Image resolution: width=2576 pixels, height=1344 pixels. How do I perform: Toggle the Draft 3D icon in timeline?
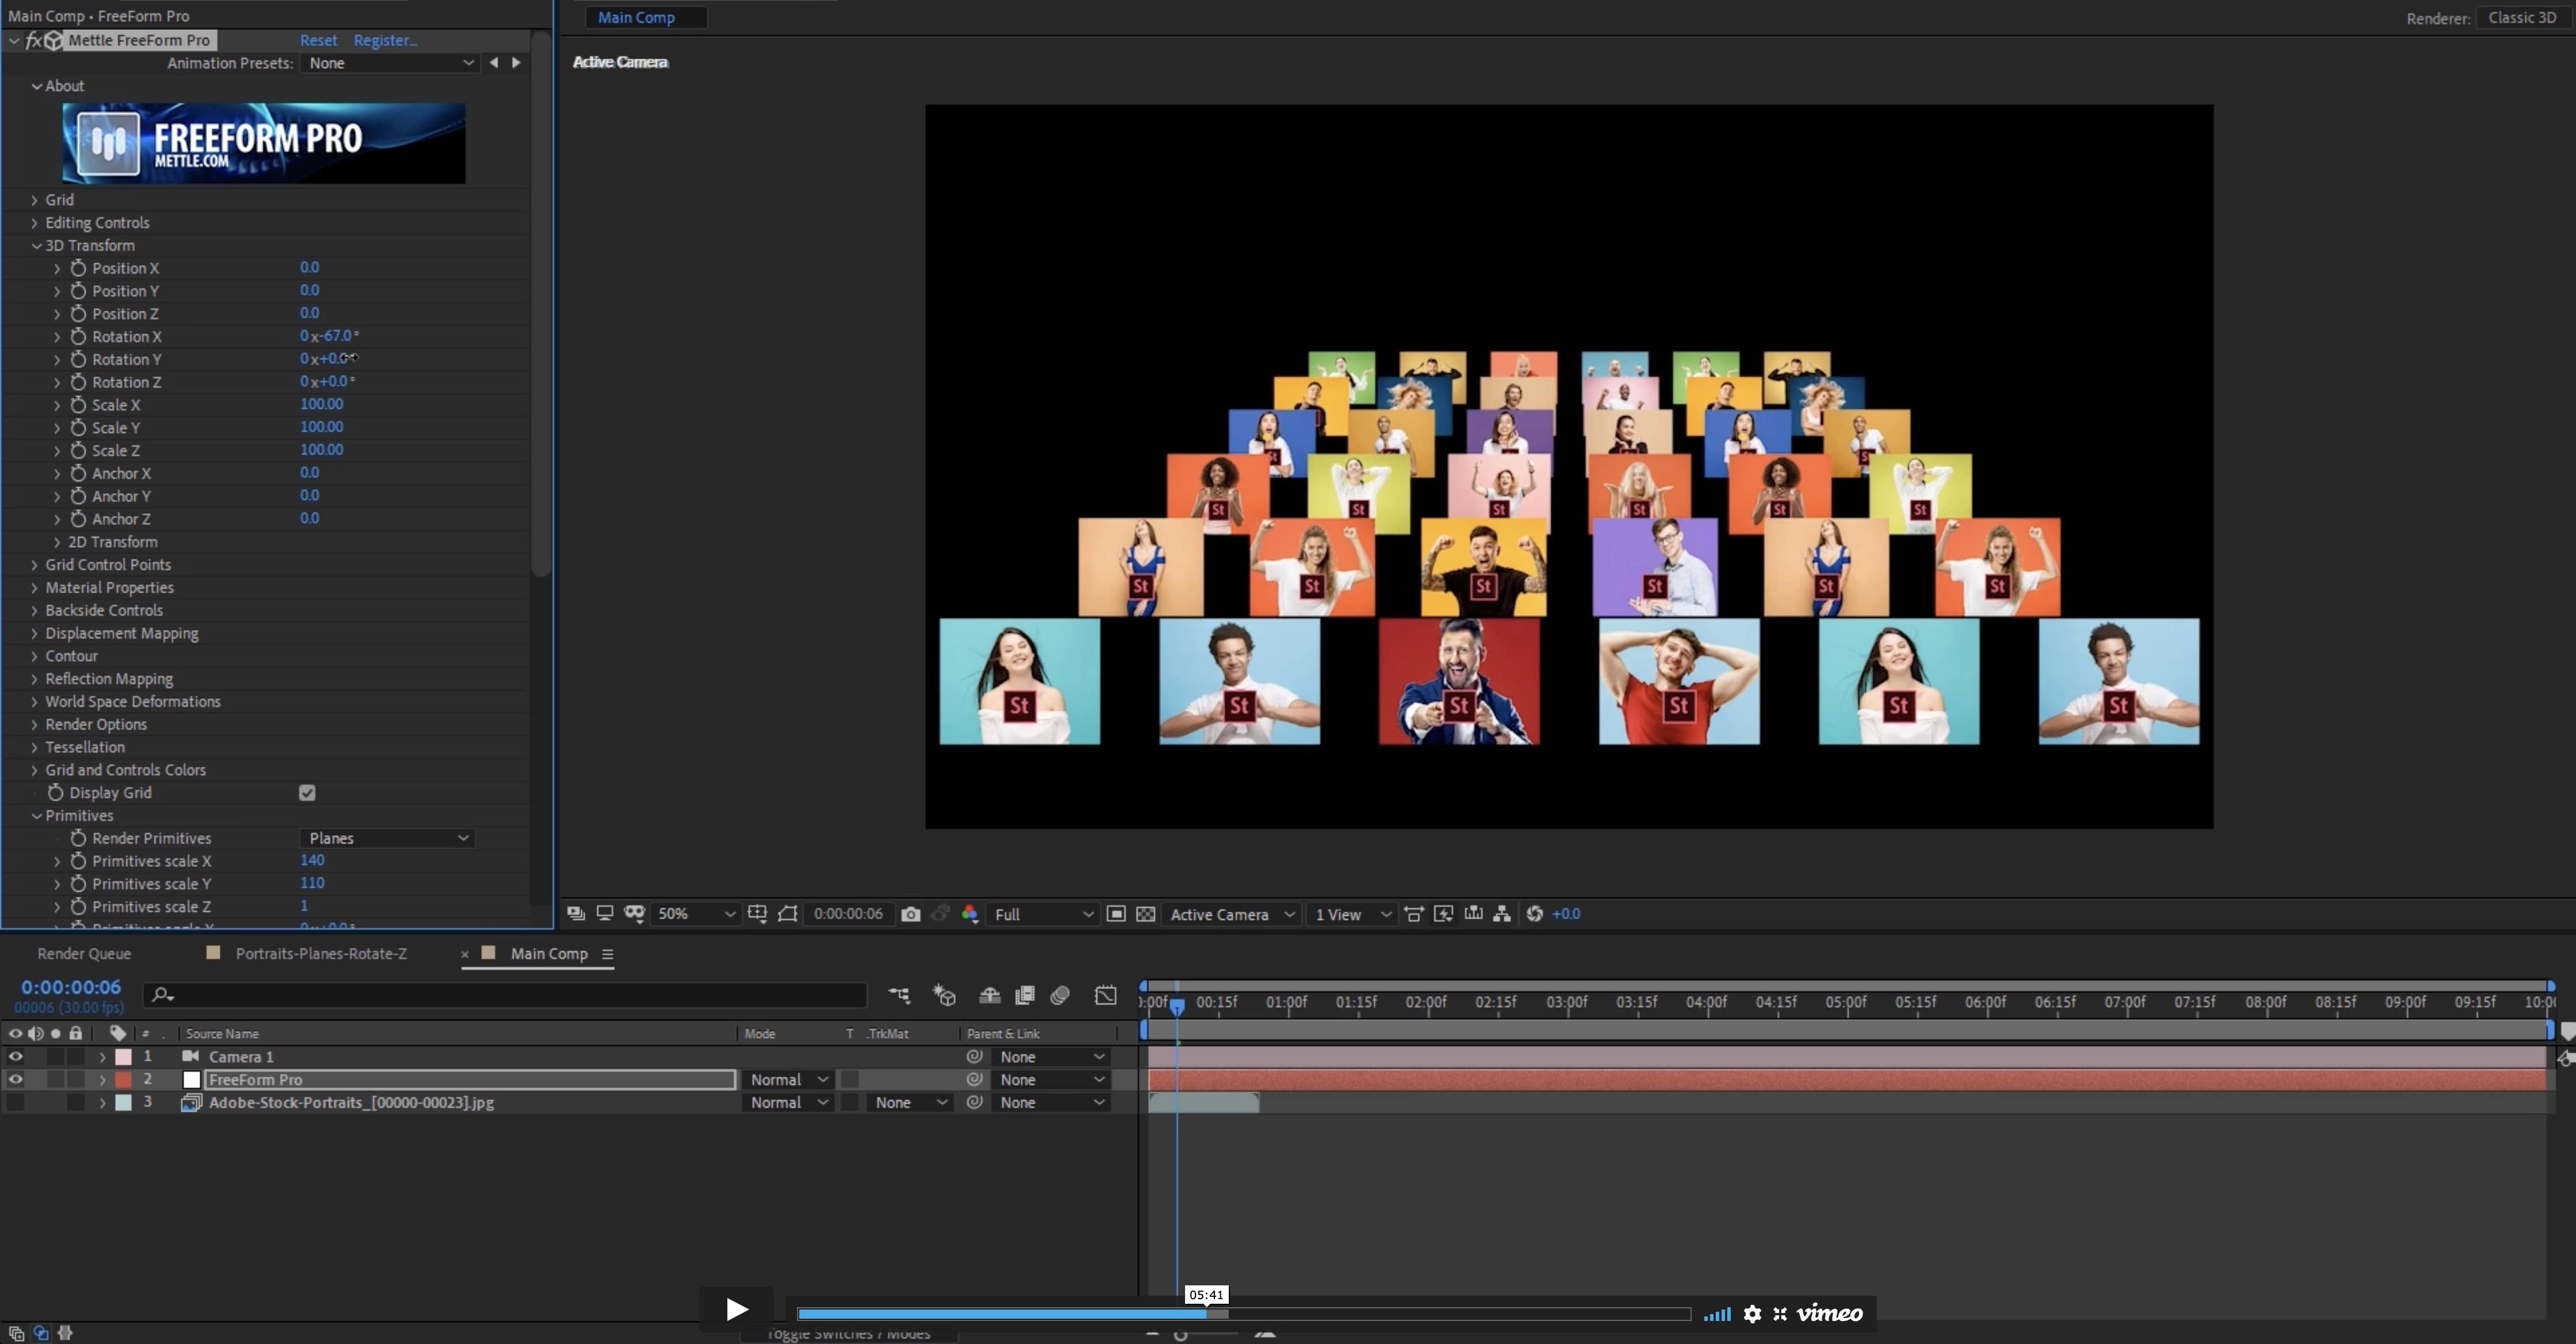pyautogui.click(x=944, y=995)
